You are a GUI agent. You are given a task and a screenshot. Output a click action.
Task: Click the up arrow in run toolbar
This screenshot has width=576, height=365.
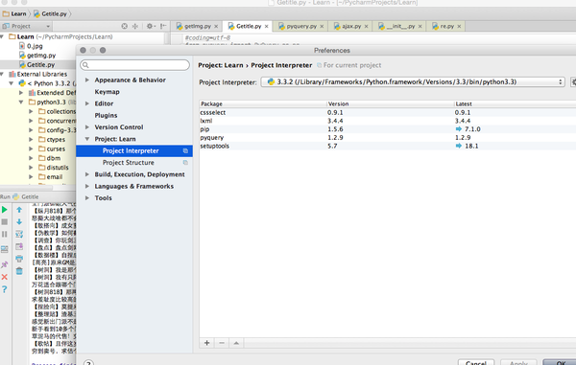click(19, 210)
